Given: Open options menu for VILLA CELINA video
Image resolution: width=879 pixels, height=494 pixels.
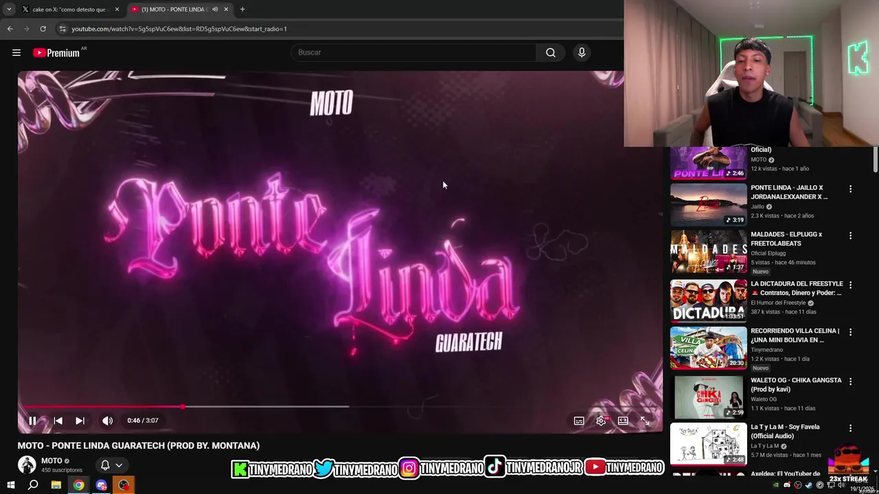Looking at the screenshot, I should [850, 332].
